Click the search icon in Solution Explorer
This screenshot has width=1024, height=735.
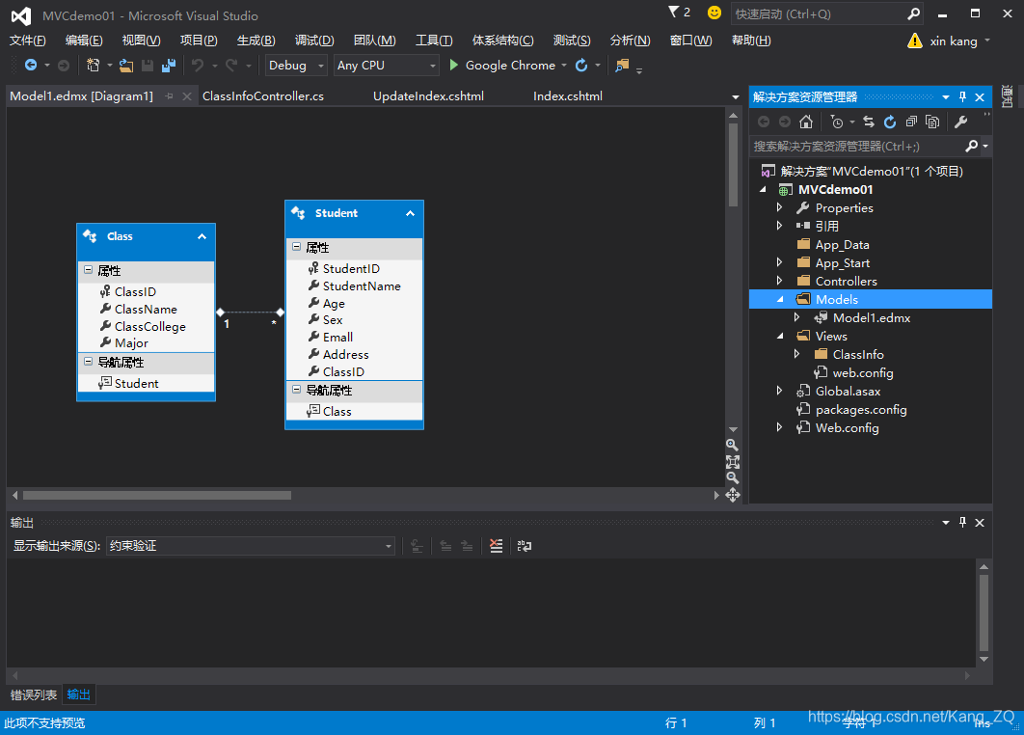tap(972, 146)
